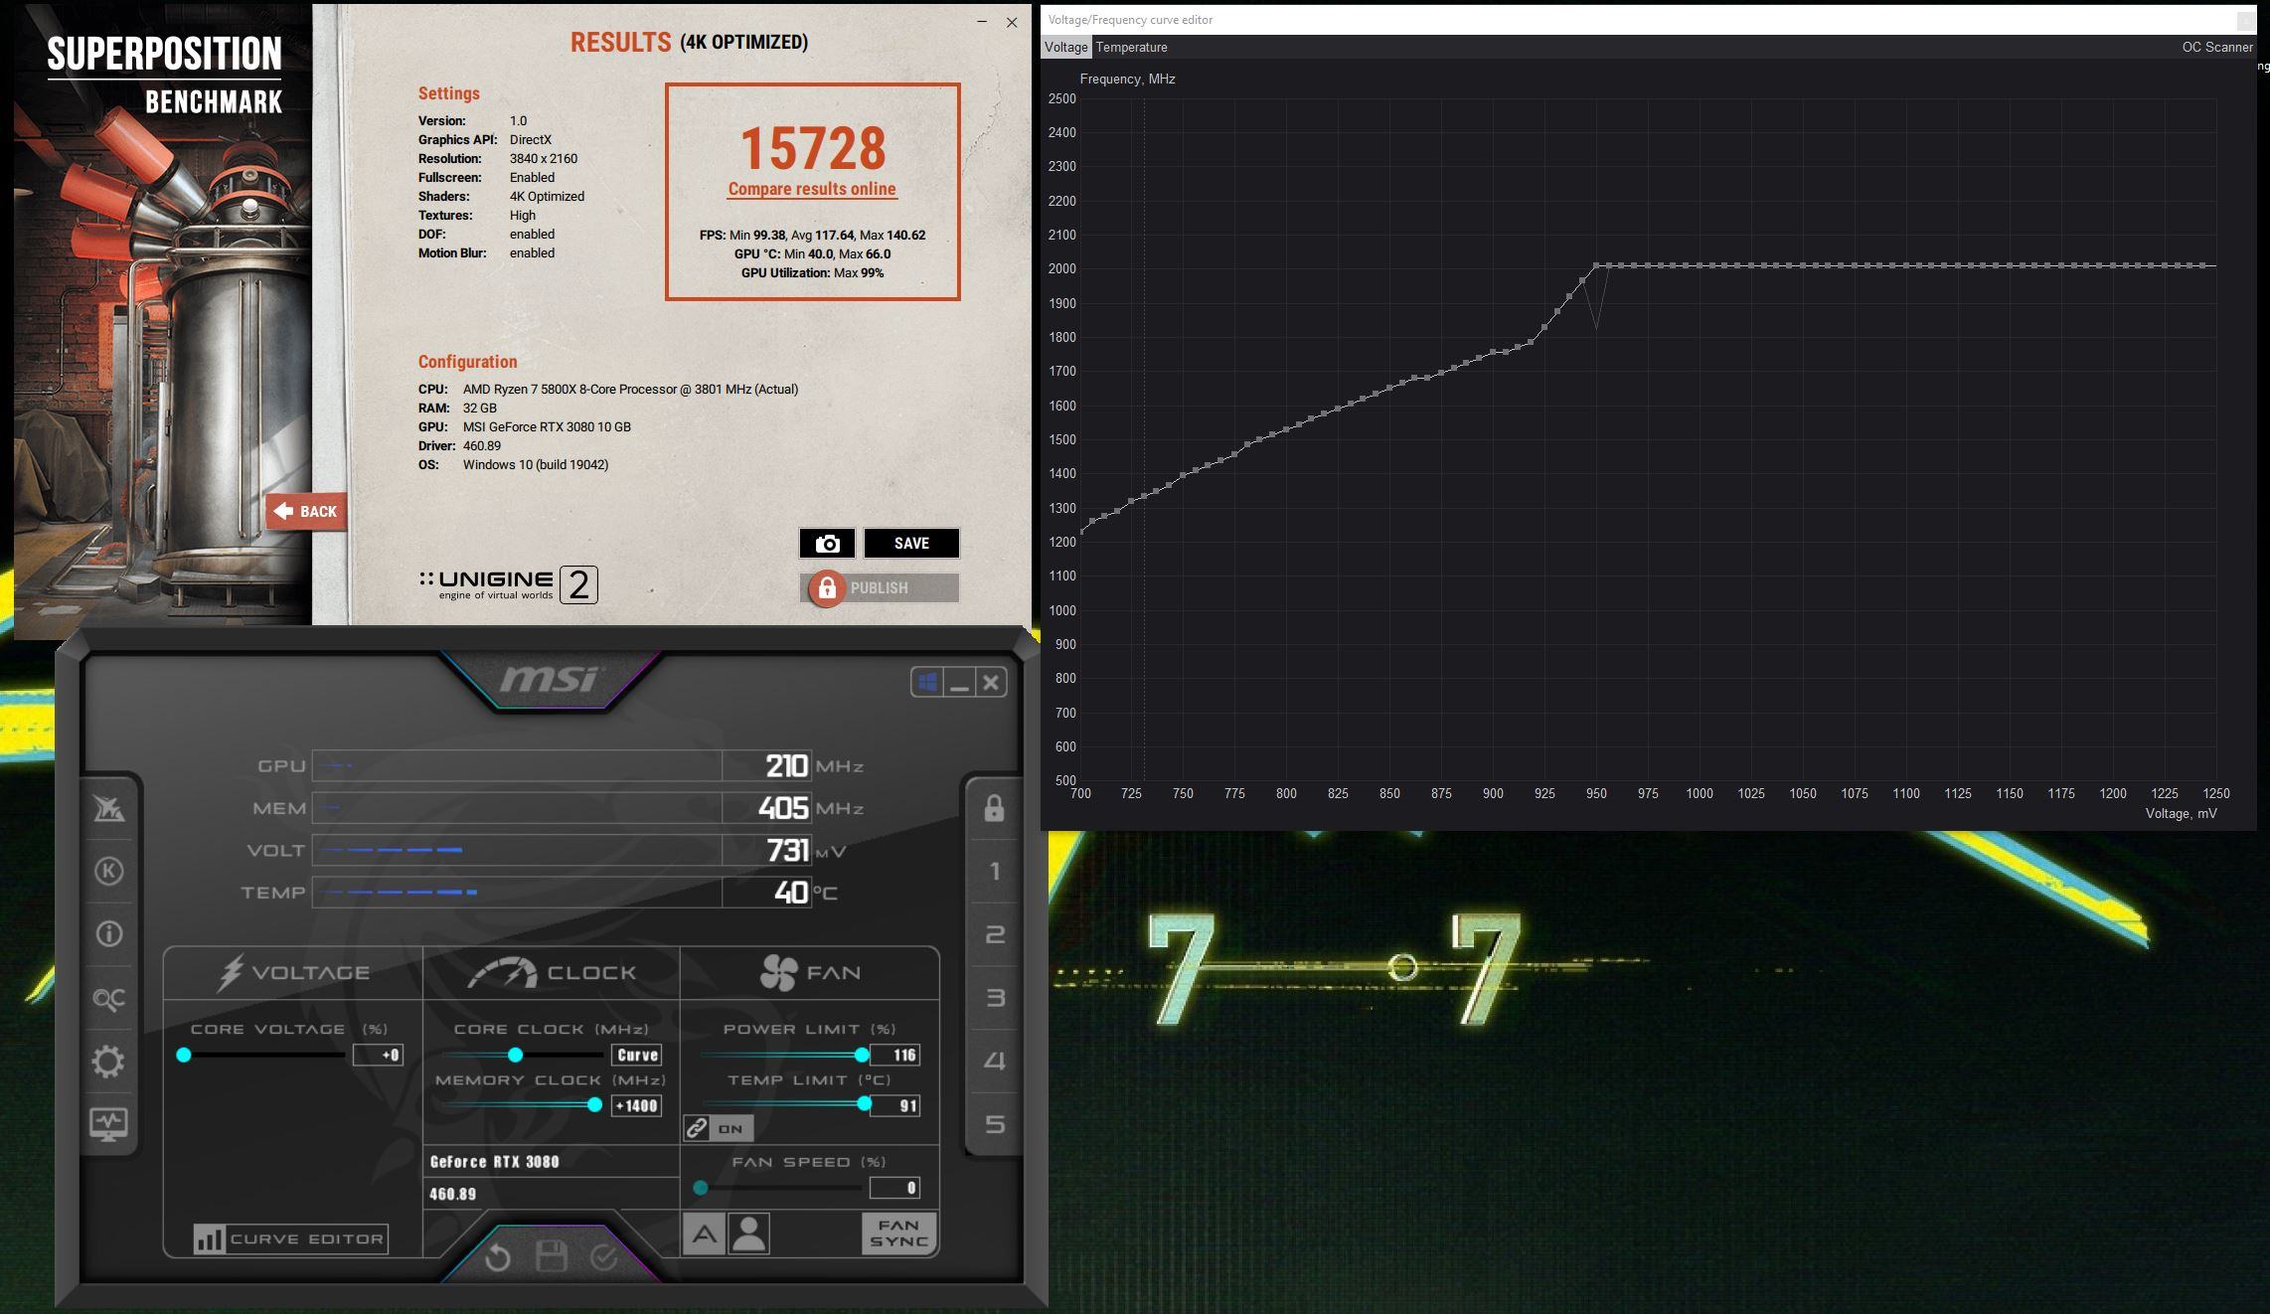Click the OC Scanner sidebar icon

(x=108, y=998)
